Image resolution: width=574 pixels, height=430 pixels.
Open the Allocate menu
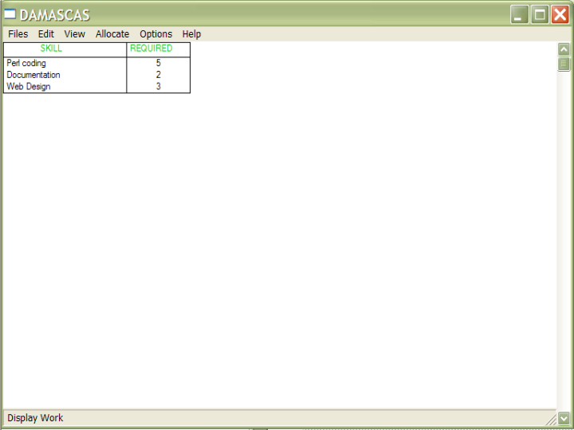pos(112,34)
